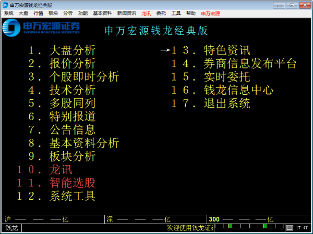
Task: Open the 新闻资讯 menu
Action: 127,14
